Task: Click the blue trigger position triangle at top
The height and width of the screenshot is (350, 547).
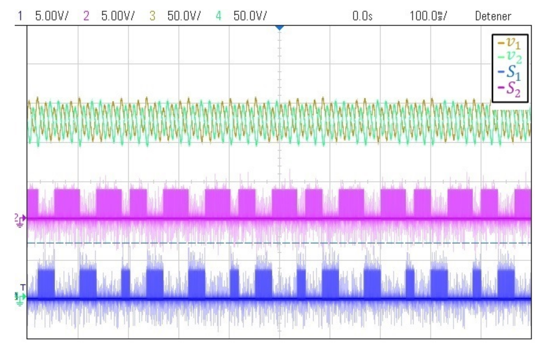Action: [279, 27]
